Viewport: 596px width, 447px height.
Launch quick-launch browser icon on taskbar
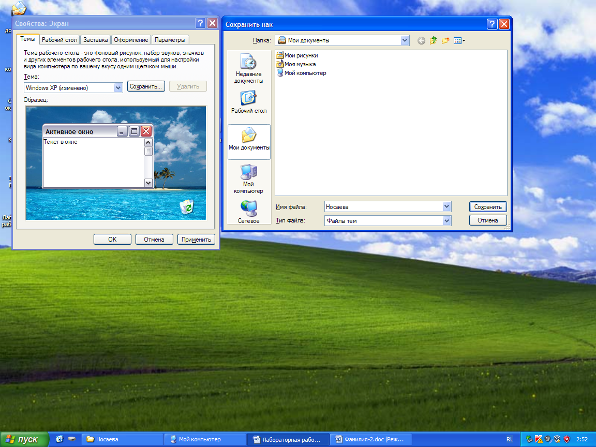(x=59, y=439)
